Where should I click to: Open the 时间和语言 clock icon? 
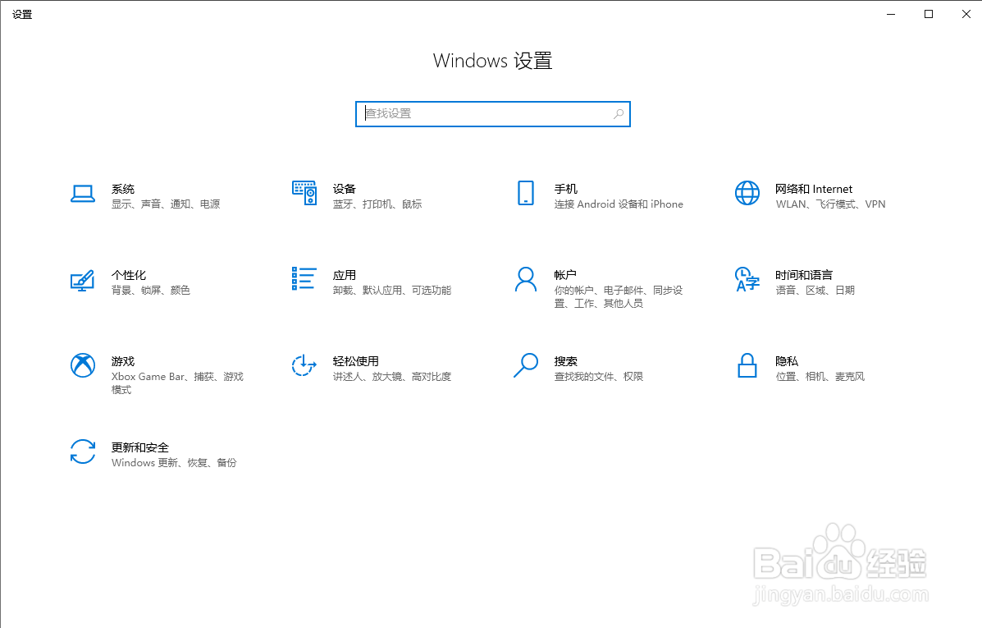click(747, 280)
